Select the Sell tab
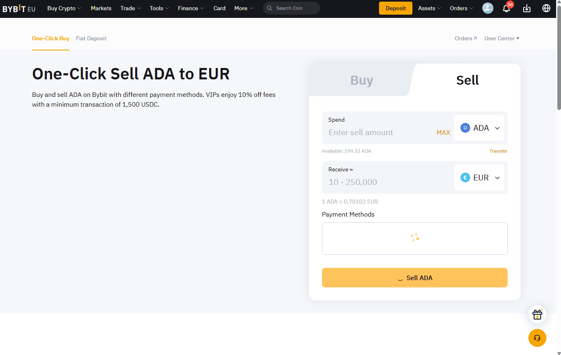Image resolution: width=561 pixels, height=355 pixels. point(467,80)
